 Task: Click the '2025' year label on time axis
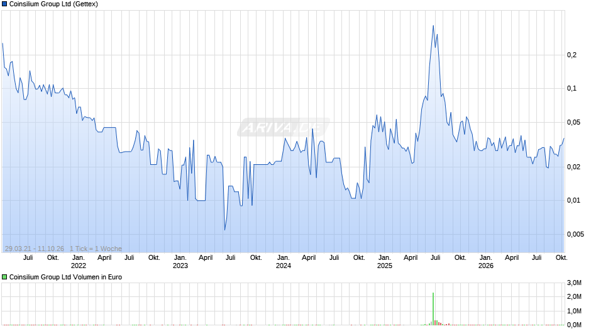coord(384,266)
